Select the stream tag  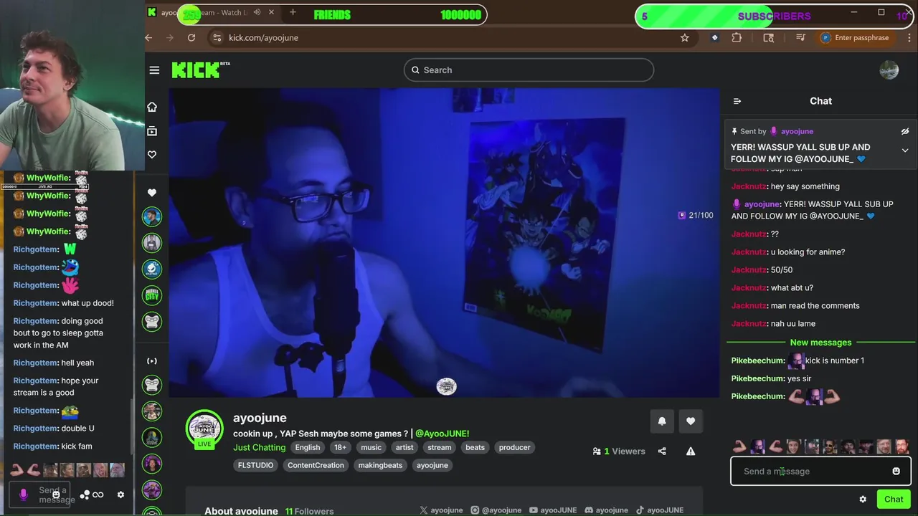pos(440,447)
